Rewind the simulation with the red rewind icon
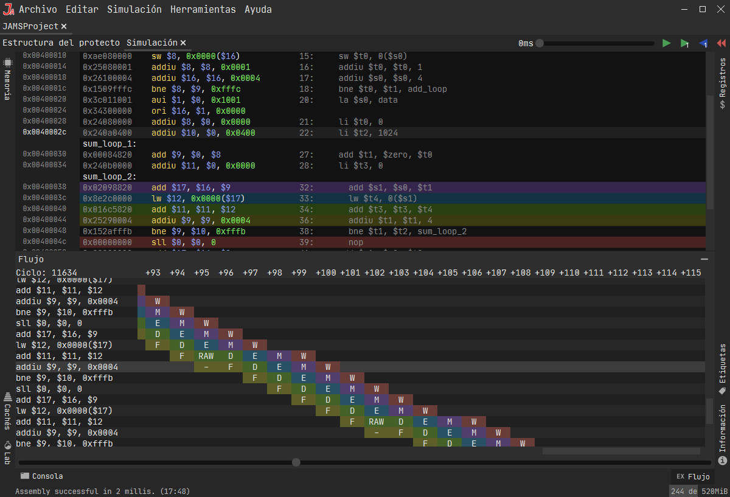Image resolution: width=730 pixels, height=497 pixels. point(721,43)
